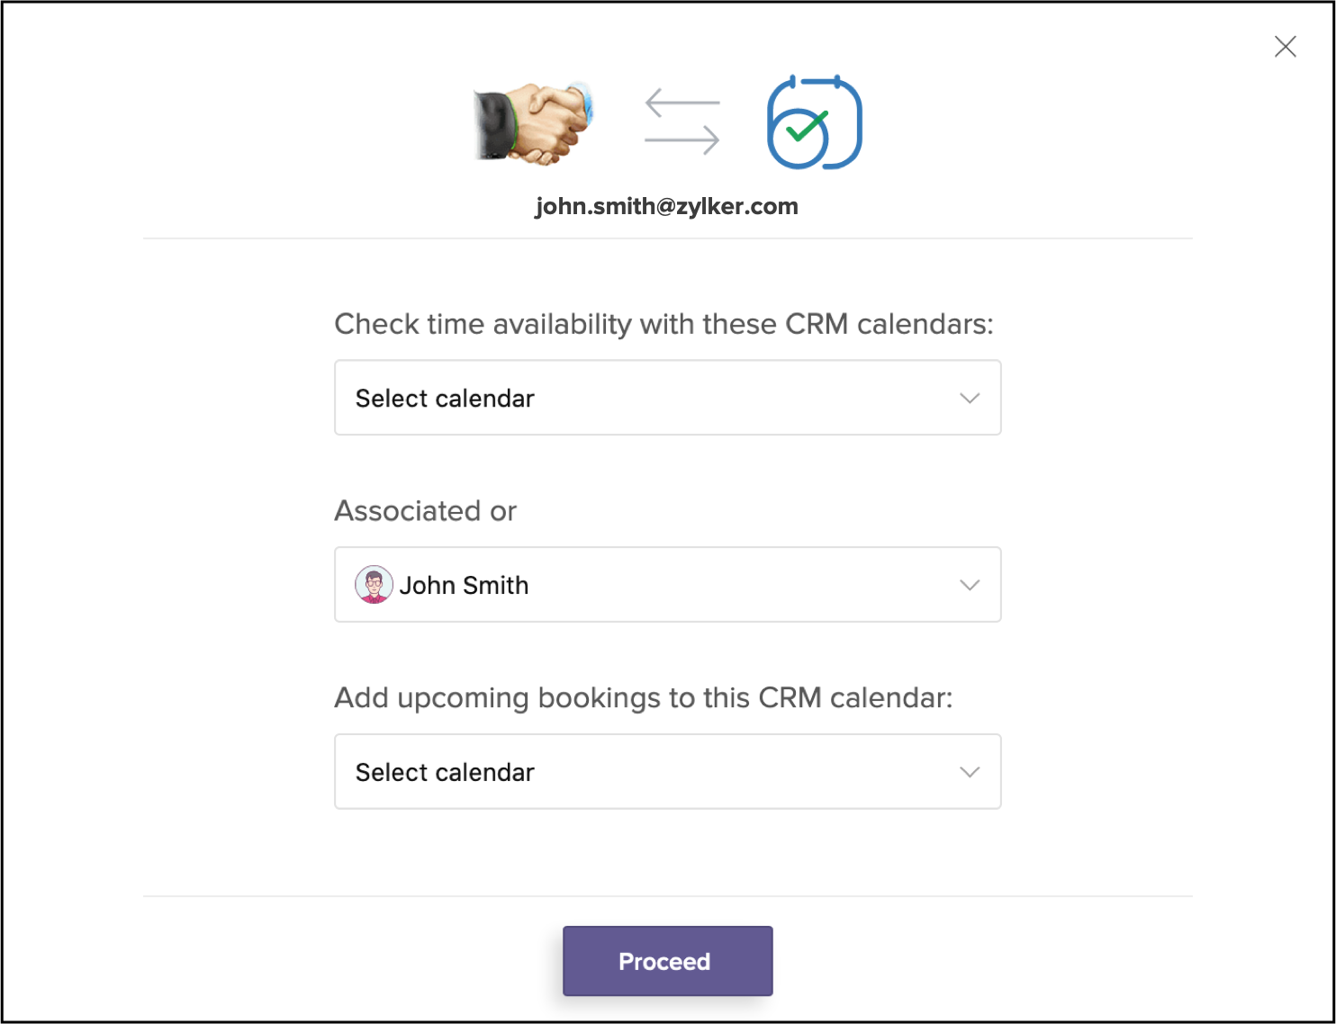
Task: Expand the chevron on the last Select calendar field
Action: (970, 772)
